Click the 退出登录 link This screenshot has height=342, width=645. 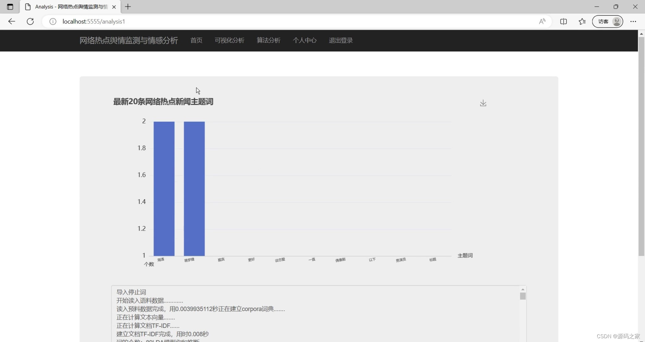click(341, 41)
